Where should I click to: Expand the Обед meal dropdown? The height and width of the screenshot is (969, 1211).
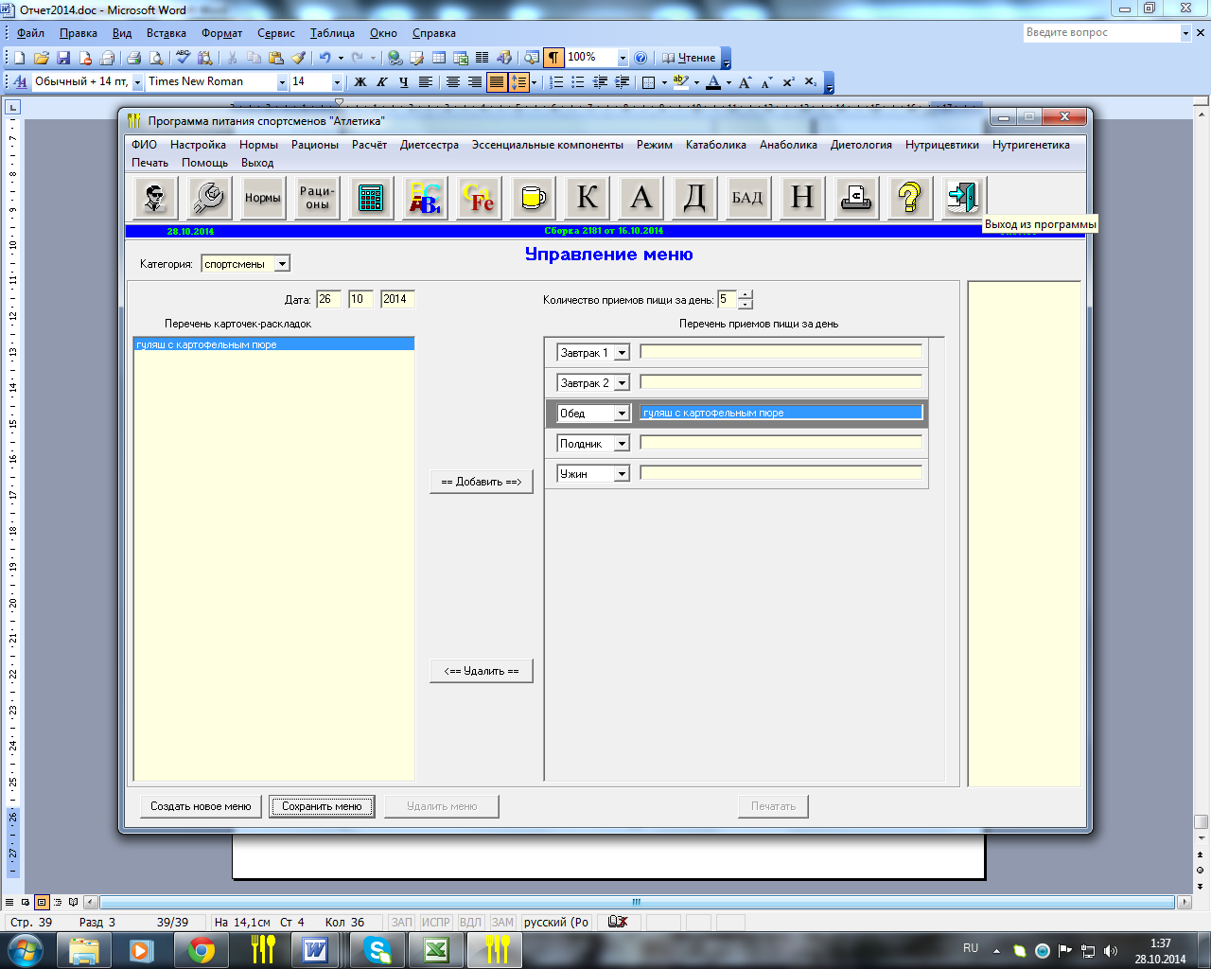622,414
